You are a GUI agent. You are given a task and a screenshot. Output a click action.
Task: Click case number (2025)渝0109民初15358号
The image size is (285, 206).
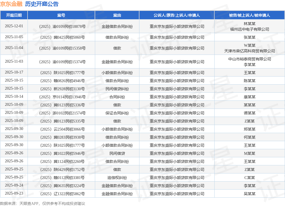pyautogui.click(x=62, y=48)
